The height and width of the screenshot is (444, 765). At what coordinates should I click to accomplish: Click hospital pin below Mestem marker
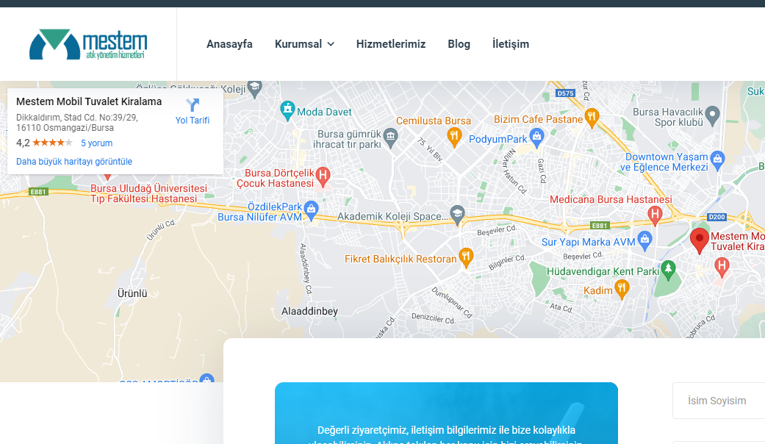point(722,268)
